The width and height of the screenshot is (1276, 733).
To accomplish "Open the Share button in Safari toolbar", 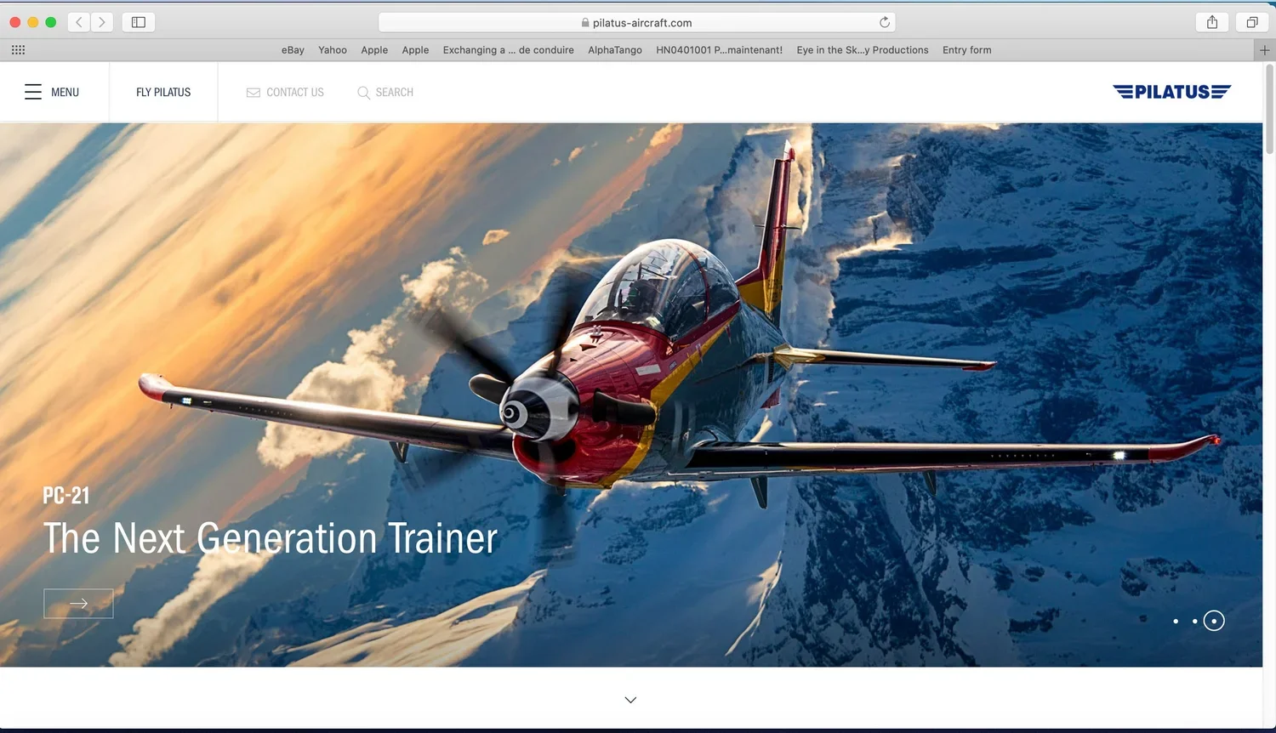I will pyautogui.click(x=1212, y=22).
